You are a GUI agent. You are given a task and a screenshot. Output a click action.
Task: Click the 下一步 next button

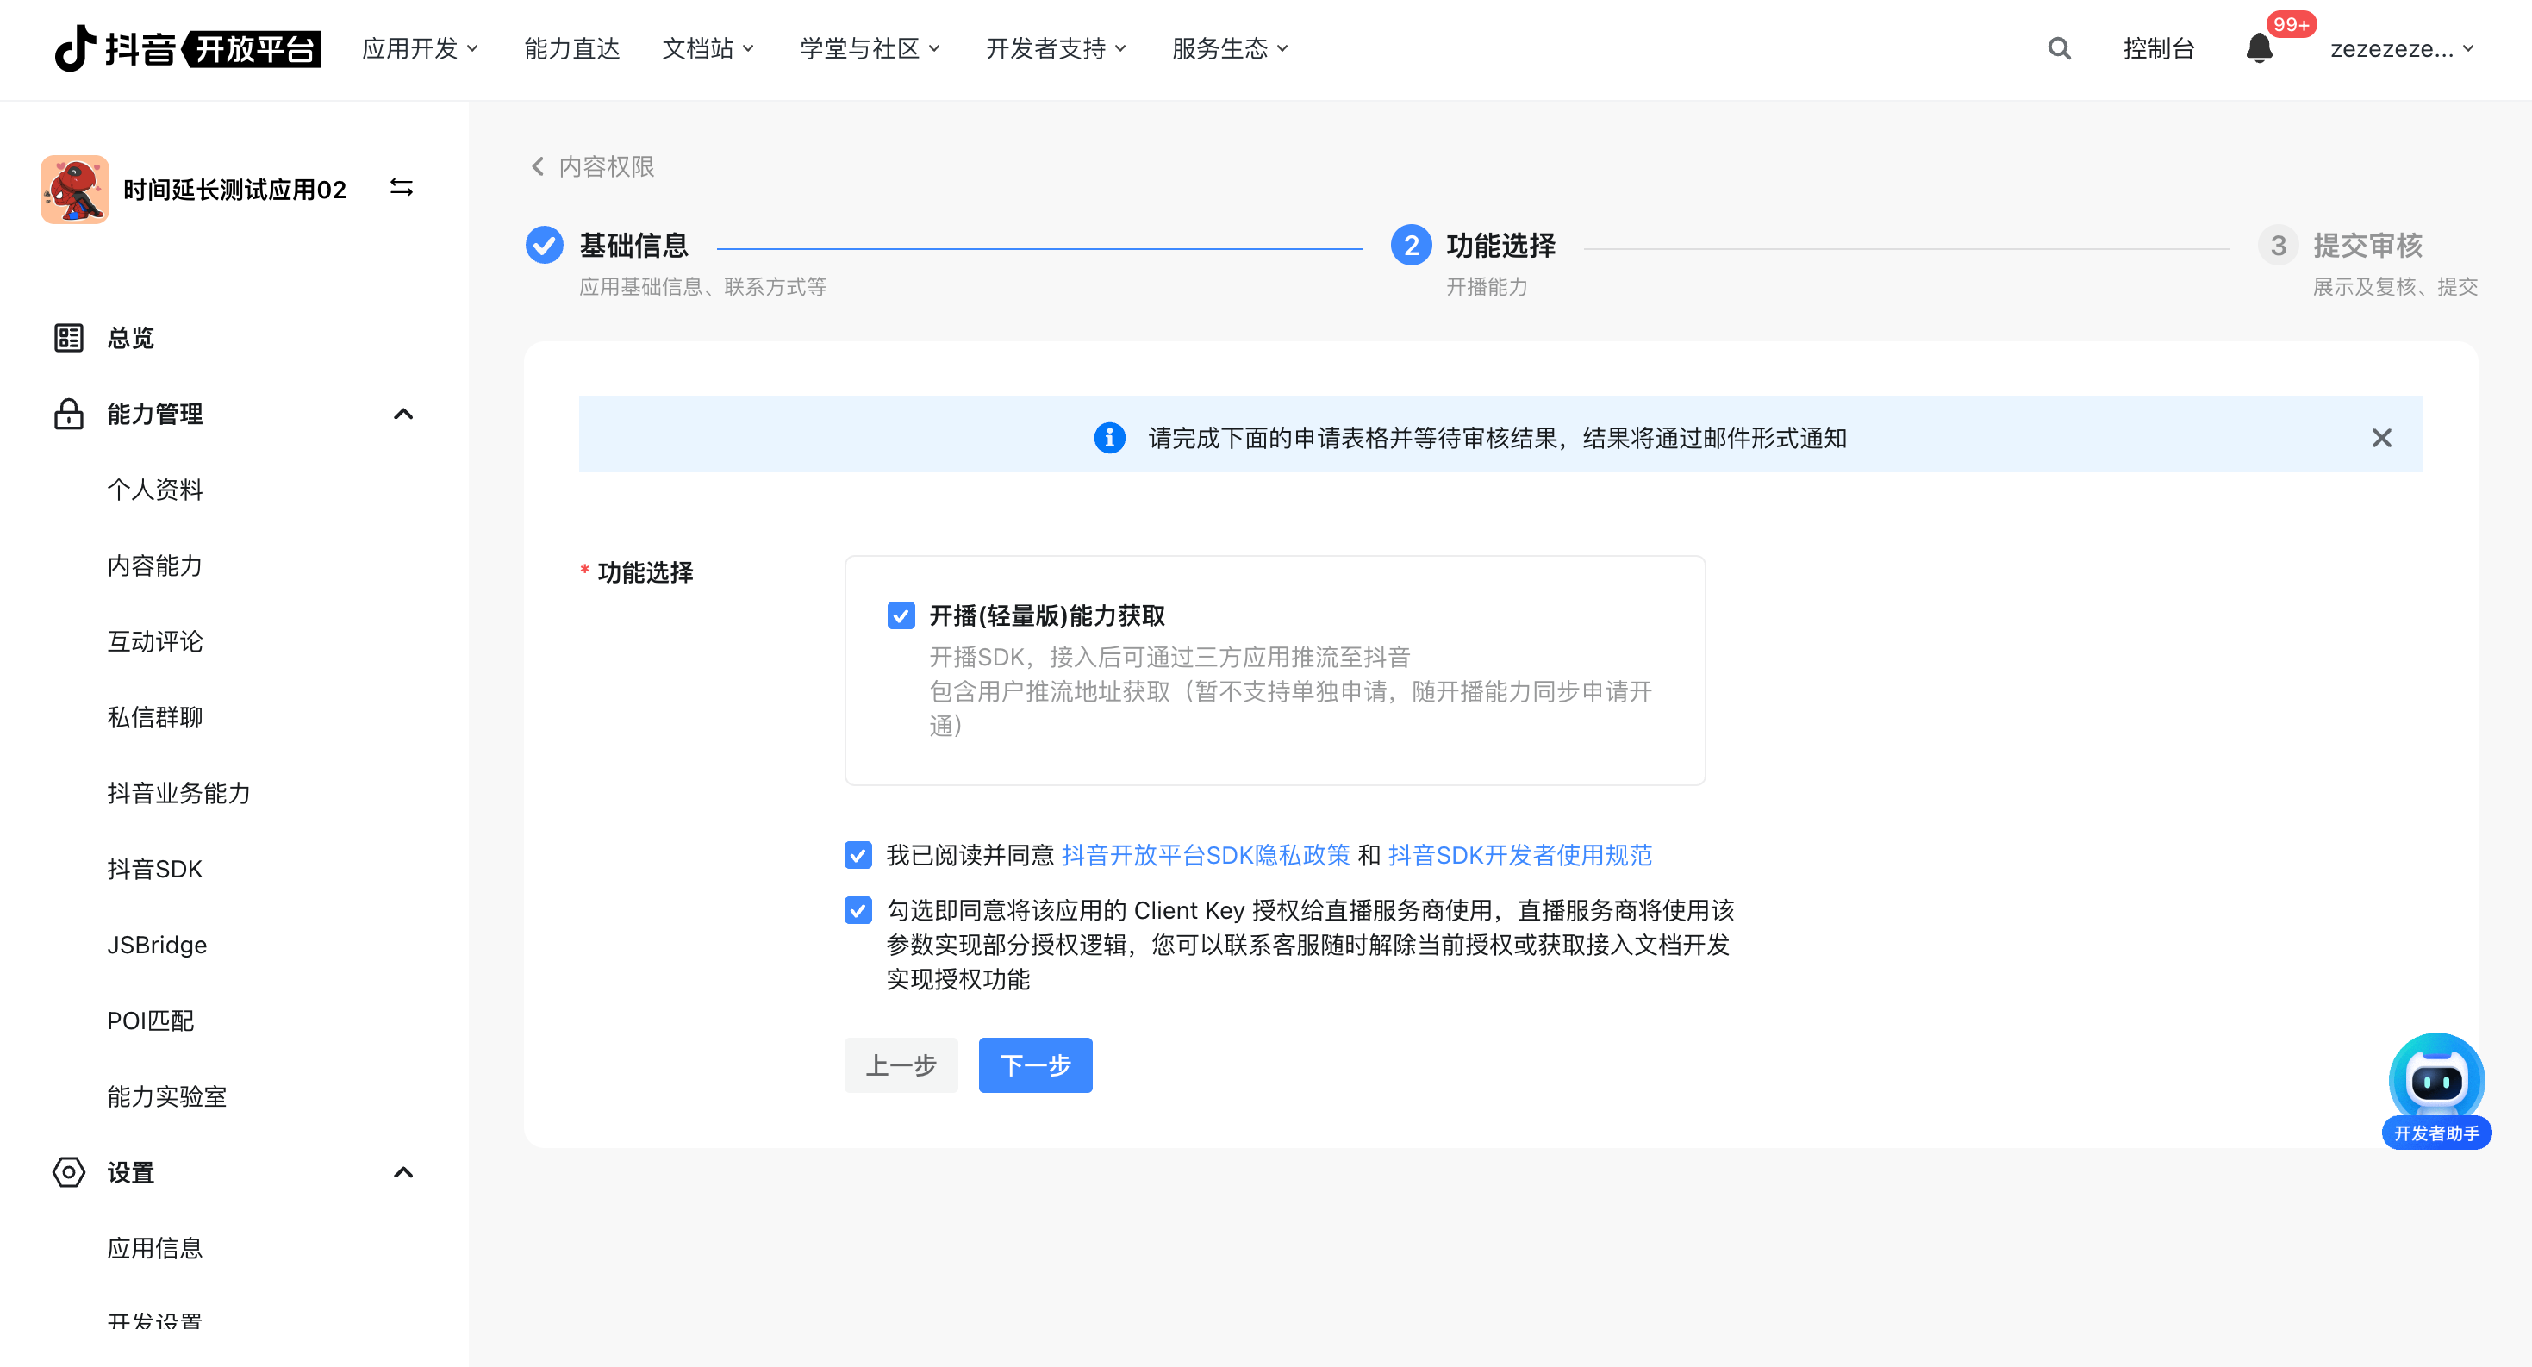click(1035, 1065)
